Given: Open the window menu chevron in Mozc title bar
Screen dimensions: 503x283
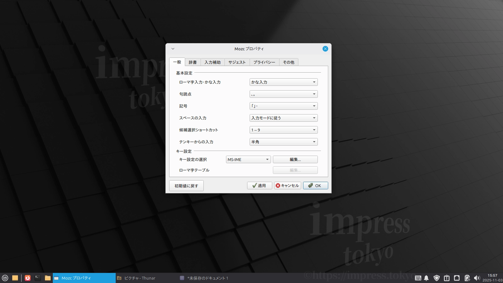Looking at the screenshot, I should pyautogui.click(x=173, y=49).
